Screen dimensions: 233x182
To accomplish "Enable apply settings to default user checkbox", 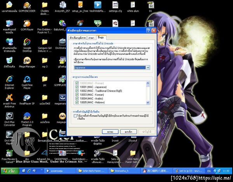I will [x=75, y=116].
